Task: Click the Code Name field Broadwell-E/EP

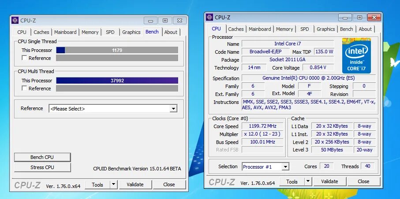Action: (x=265, y=52)
